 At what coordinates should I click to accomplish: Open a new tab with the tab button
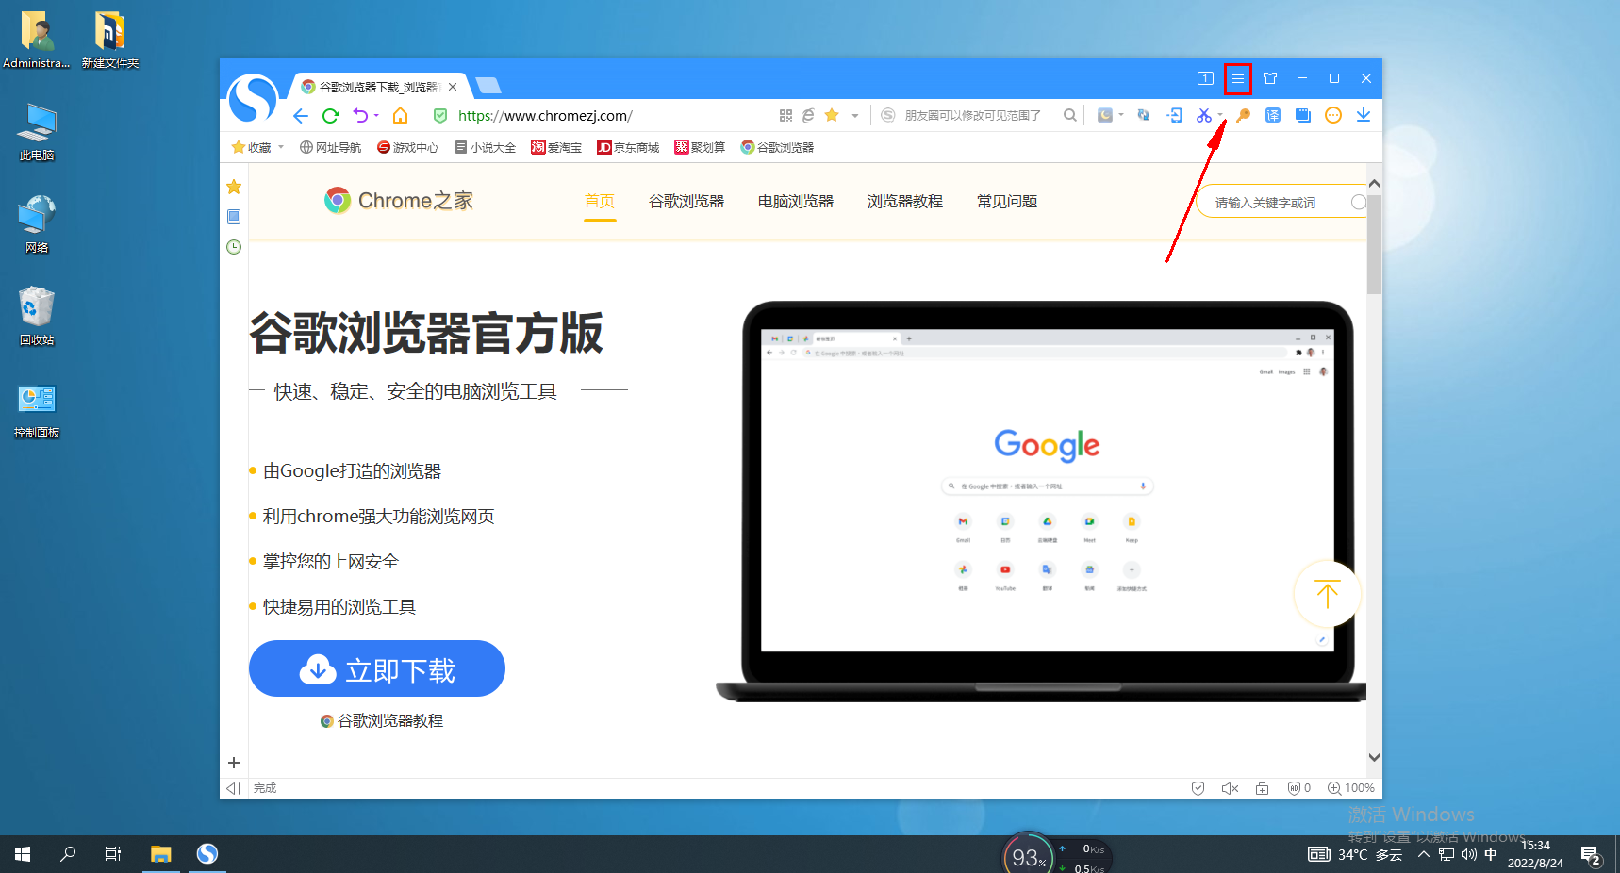coord(488,86)
